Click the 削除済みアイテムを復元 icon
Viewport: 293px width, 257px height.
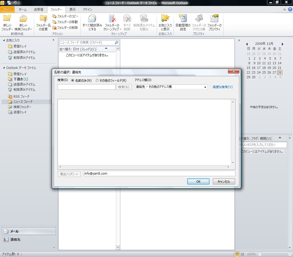(x=144, y=23)
